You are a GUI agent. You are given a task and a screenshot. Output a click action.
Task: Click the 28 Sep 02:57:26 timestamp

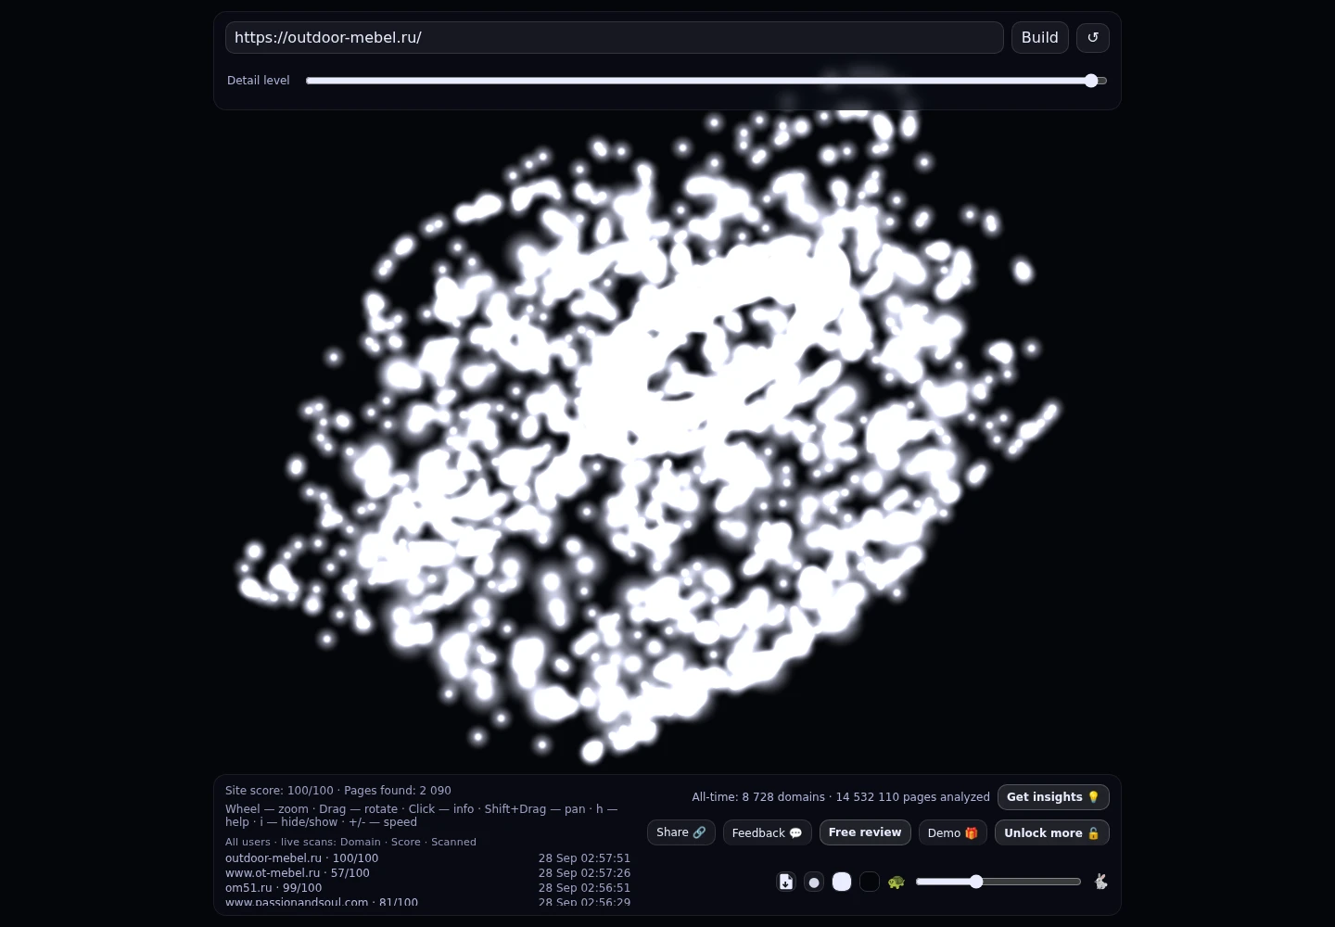(x=584, y=873)
